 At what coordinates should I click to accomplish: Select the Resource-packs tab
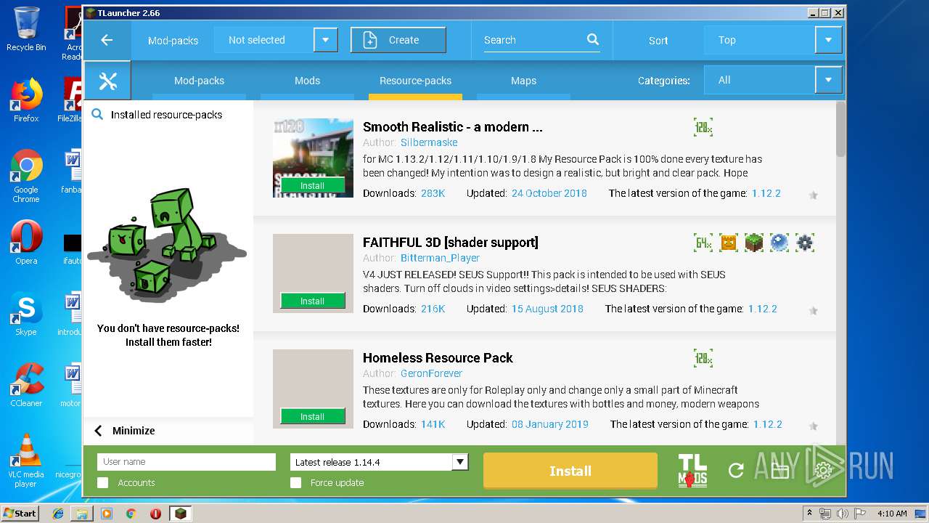(415, 81)
